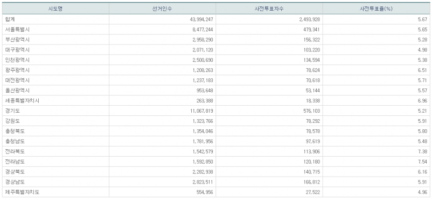Image resolution: width=431 pixels, height=198 pixels.
Task: Click 강원도 early voter count 78,292
Action: pyautogui.click(x=313, y=121)
